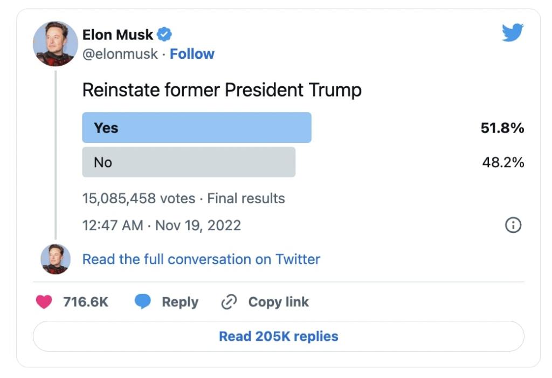
Task: Click the @elonmusk handle
Action: click(x=120, y=54)
